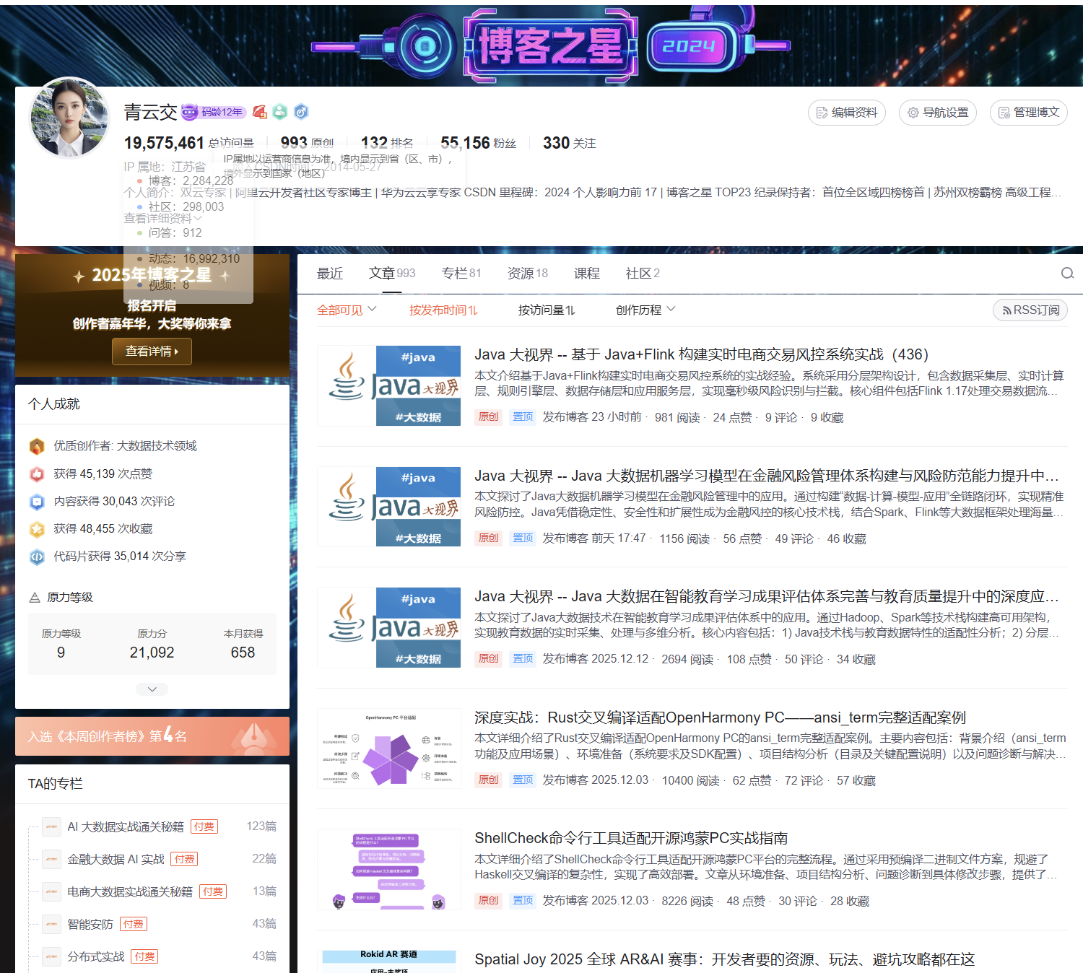
Task: Click the 导航设置 button
Action: point(938,113)
